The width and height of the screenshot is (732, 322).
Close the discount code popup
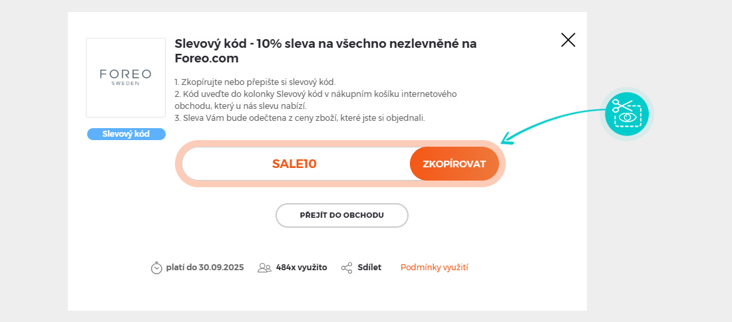568,40
